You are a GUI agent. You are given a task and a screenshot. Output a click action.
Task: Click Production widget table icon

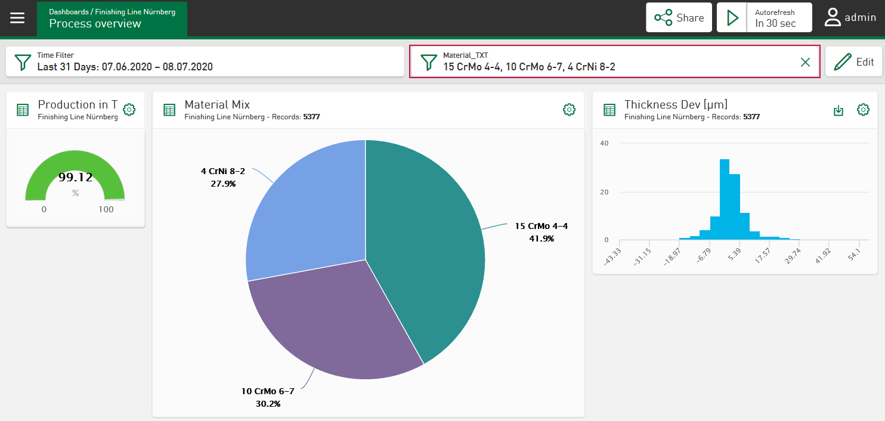[23, 110]
